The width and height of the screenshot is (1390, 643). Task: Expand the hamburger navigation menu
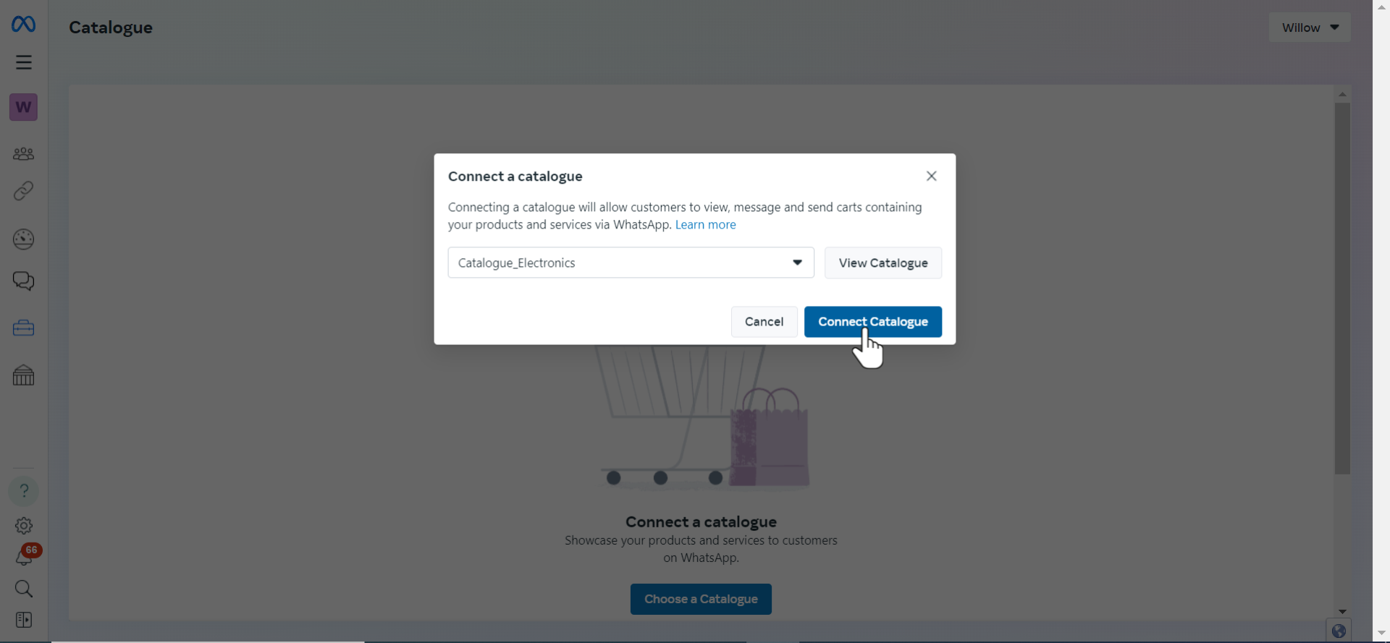(24, 62)
